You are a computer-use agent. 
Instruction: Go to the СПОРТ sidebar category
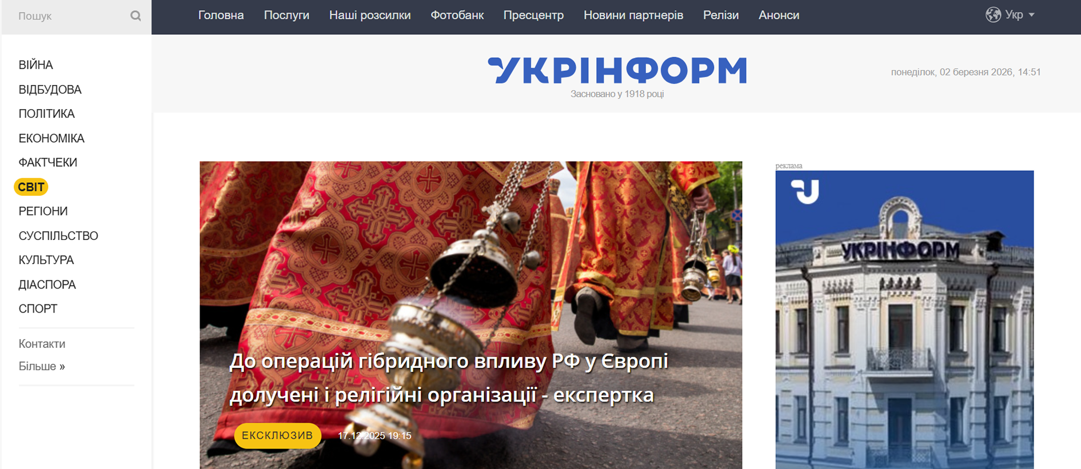(38, 308)
